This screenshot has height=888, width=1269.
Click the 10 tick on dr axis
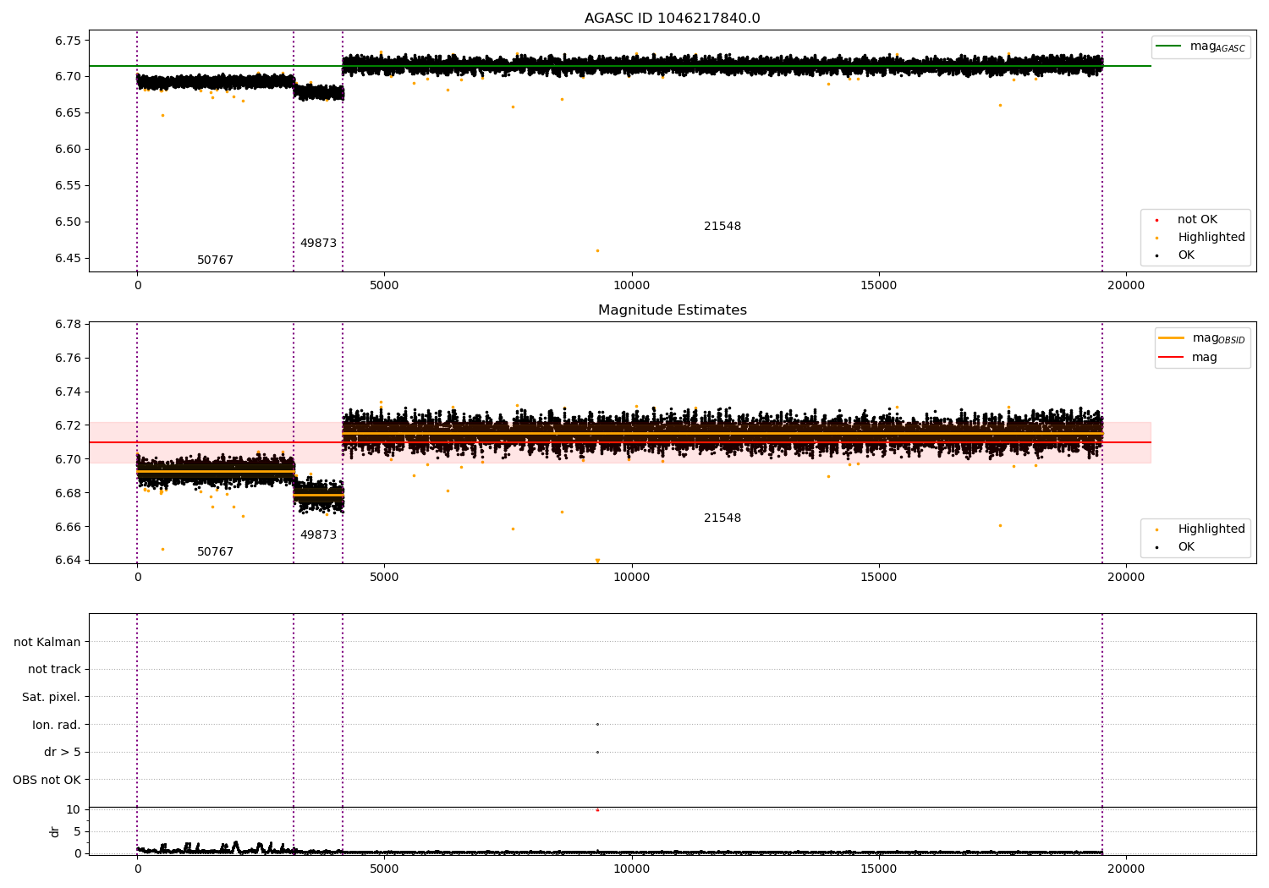[74, 810]
